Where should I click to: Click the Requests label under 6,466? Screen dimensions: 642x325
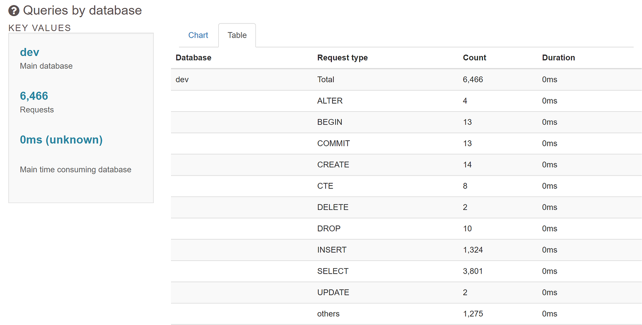pyautogui.click(x=37, y=110)
